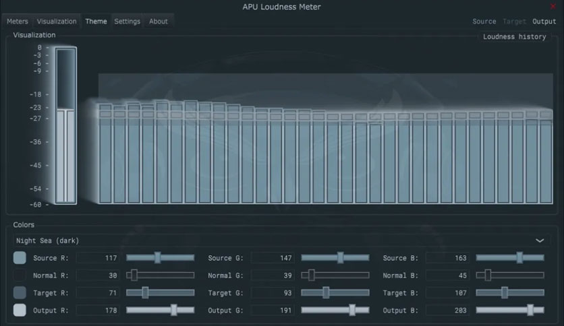Click the Normal B slider handle
The width and height of the screenshot is (564, 326).
488,275
